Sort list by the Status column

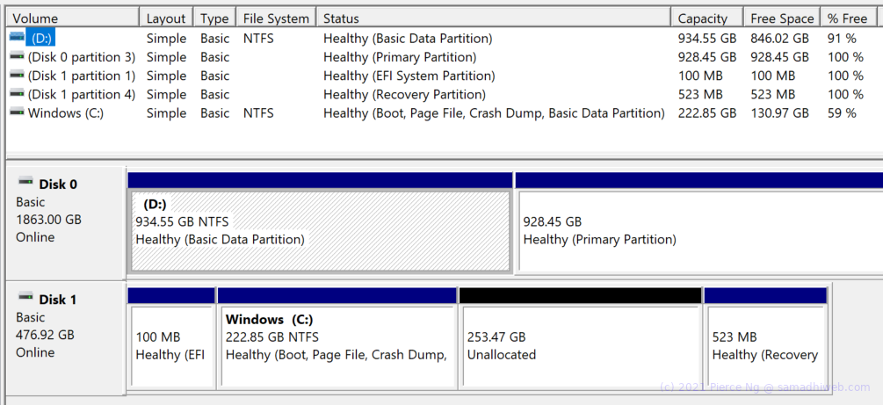(493, 18)
